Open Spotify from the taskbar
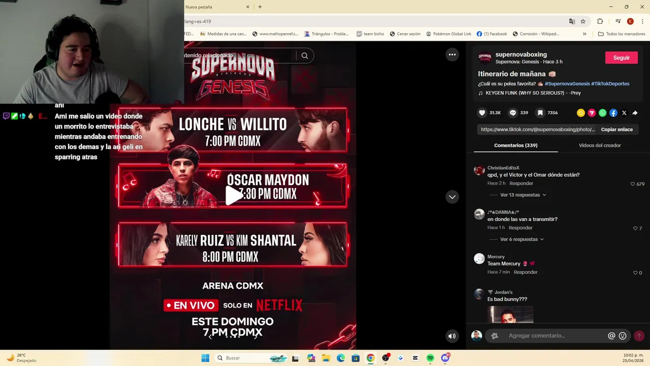The width and height of the screenshot is (650, 366). [430, 358]
